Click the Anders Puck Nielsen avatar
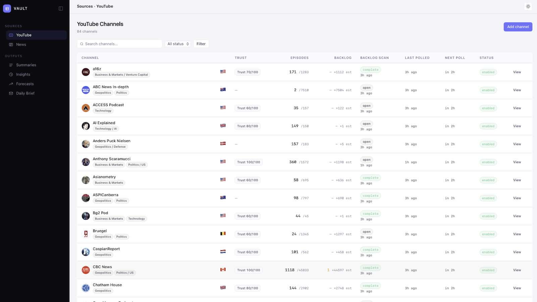The image size is (537, 302). (86, 144)
